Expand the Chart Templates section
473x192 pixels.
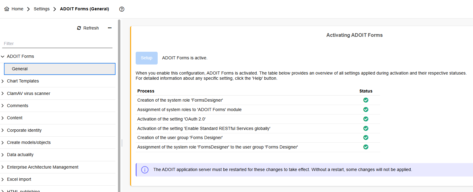3,81
